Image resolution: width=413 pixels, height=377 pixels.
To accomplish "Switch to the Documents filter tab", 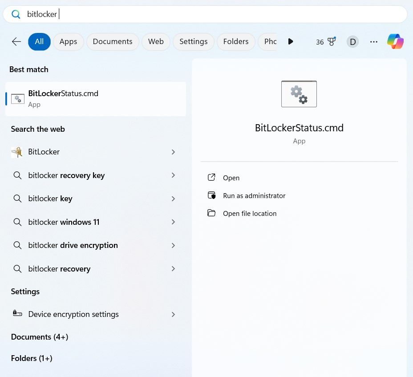I will [x=113, y=42].
